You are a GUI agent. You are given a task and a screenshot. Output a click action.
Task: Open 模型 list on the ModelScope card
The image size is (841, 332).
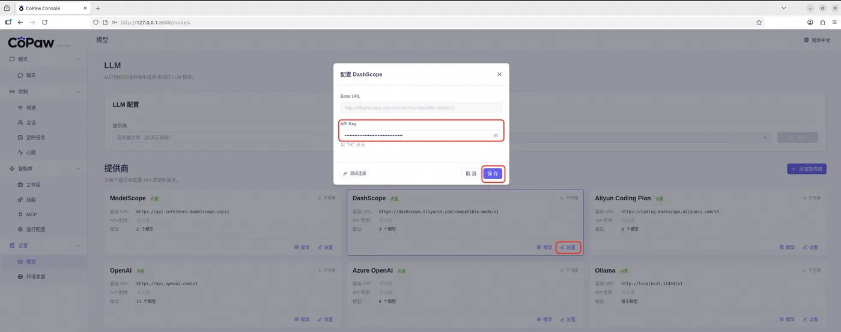pyautogui.click(x=302, y=247)
